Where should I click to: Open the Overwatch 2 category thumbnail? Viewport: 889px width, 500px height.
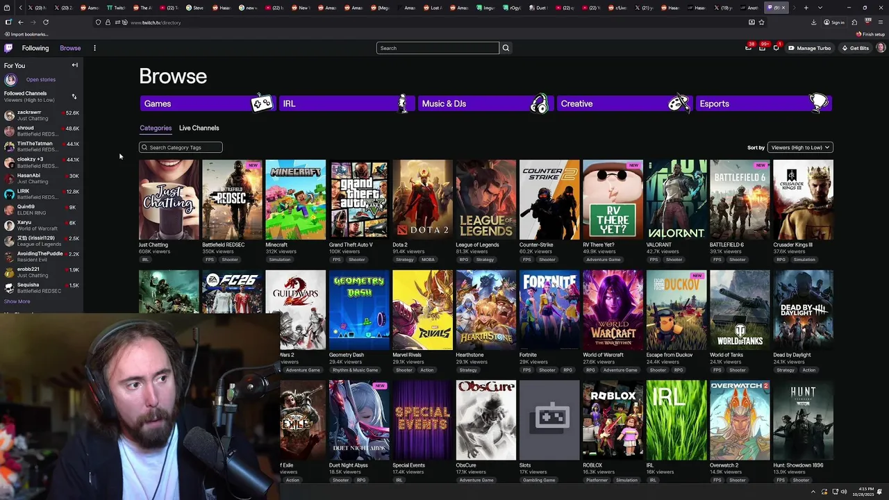(x=740, y=420)
